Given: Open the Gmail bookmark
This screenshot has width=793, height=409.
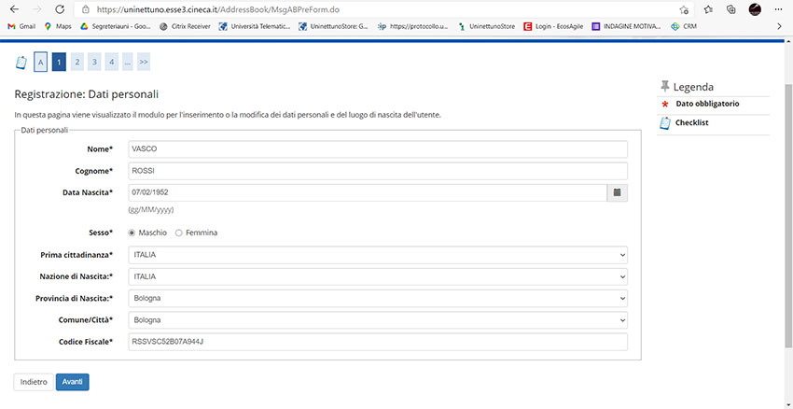Looking at the screenshot, I should [21, 26].
